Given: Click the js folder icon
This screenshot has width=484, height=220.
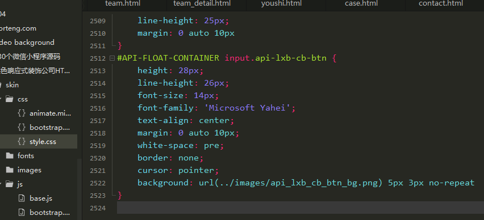Looking at the screenshot, I should (x=10, y=184).
